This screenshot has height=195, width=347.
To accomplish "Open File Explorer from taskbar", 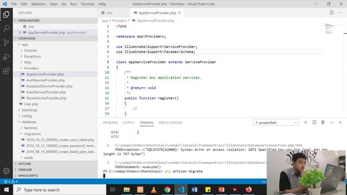I will click(x=126, y=190).
